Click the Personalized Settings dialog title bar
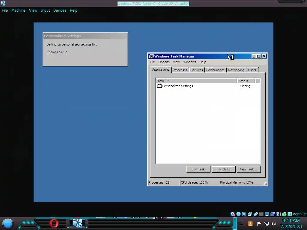Viewport: 307px width, 230px height. click(85, 36)
